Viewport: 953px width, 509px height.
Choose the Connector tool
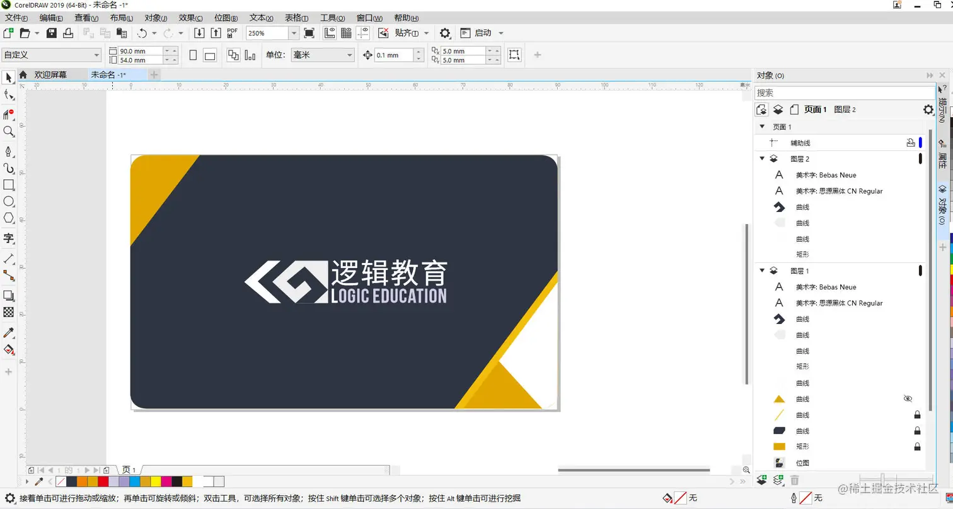click(x=9, y=275)
